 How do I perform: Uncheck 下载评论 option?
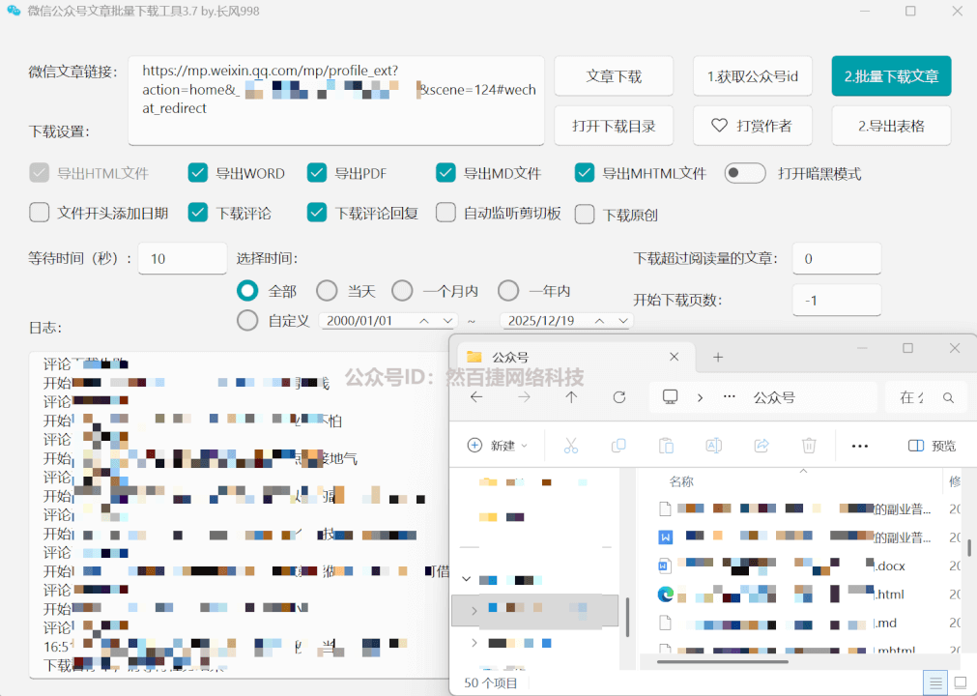coord(198,213)
